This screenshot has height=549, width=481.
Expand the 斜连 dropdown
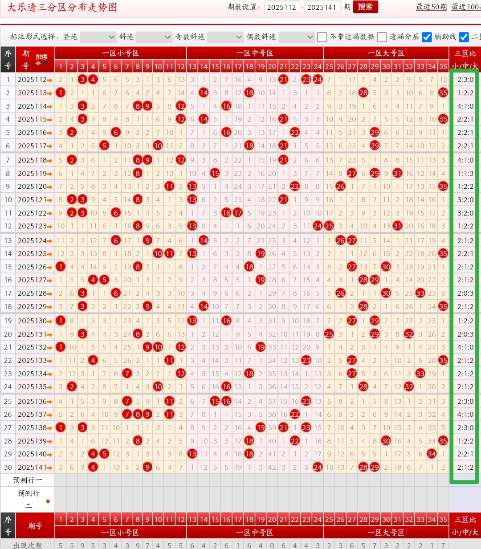click(154, 37)
